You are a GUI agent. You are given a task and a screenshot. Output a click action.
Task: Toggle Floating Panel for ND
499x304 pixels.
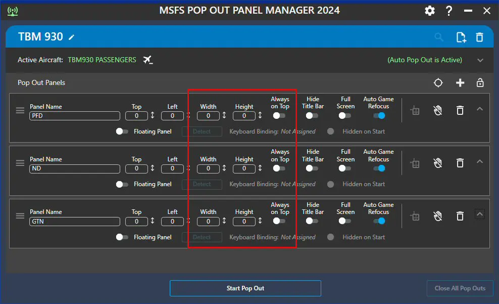point(122,184)
